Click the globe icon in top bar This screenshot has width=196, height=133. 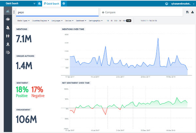point(167,4)
